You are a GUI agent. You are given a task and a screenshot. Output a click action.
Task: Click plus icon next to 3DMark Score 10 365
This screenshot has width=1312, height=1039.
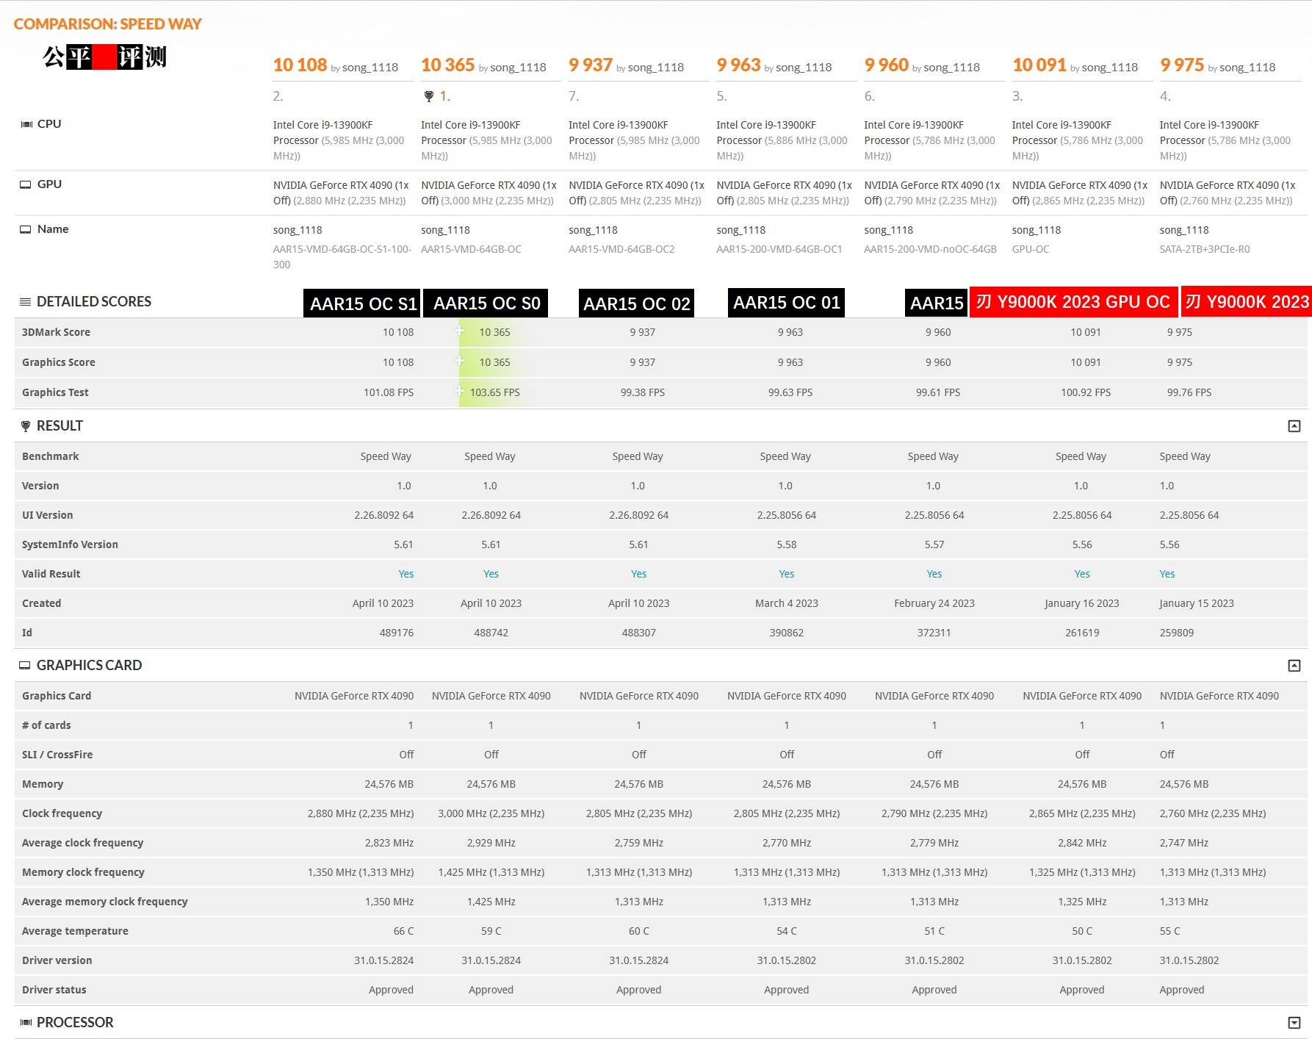[x=459, y=331]
